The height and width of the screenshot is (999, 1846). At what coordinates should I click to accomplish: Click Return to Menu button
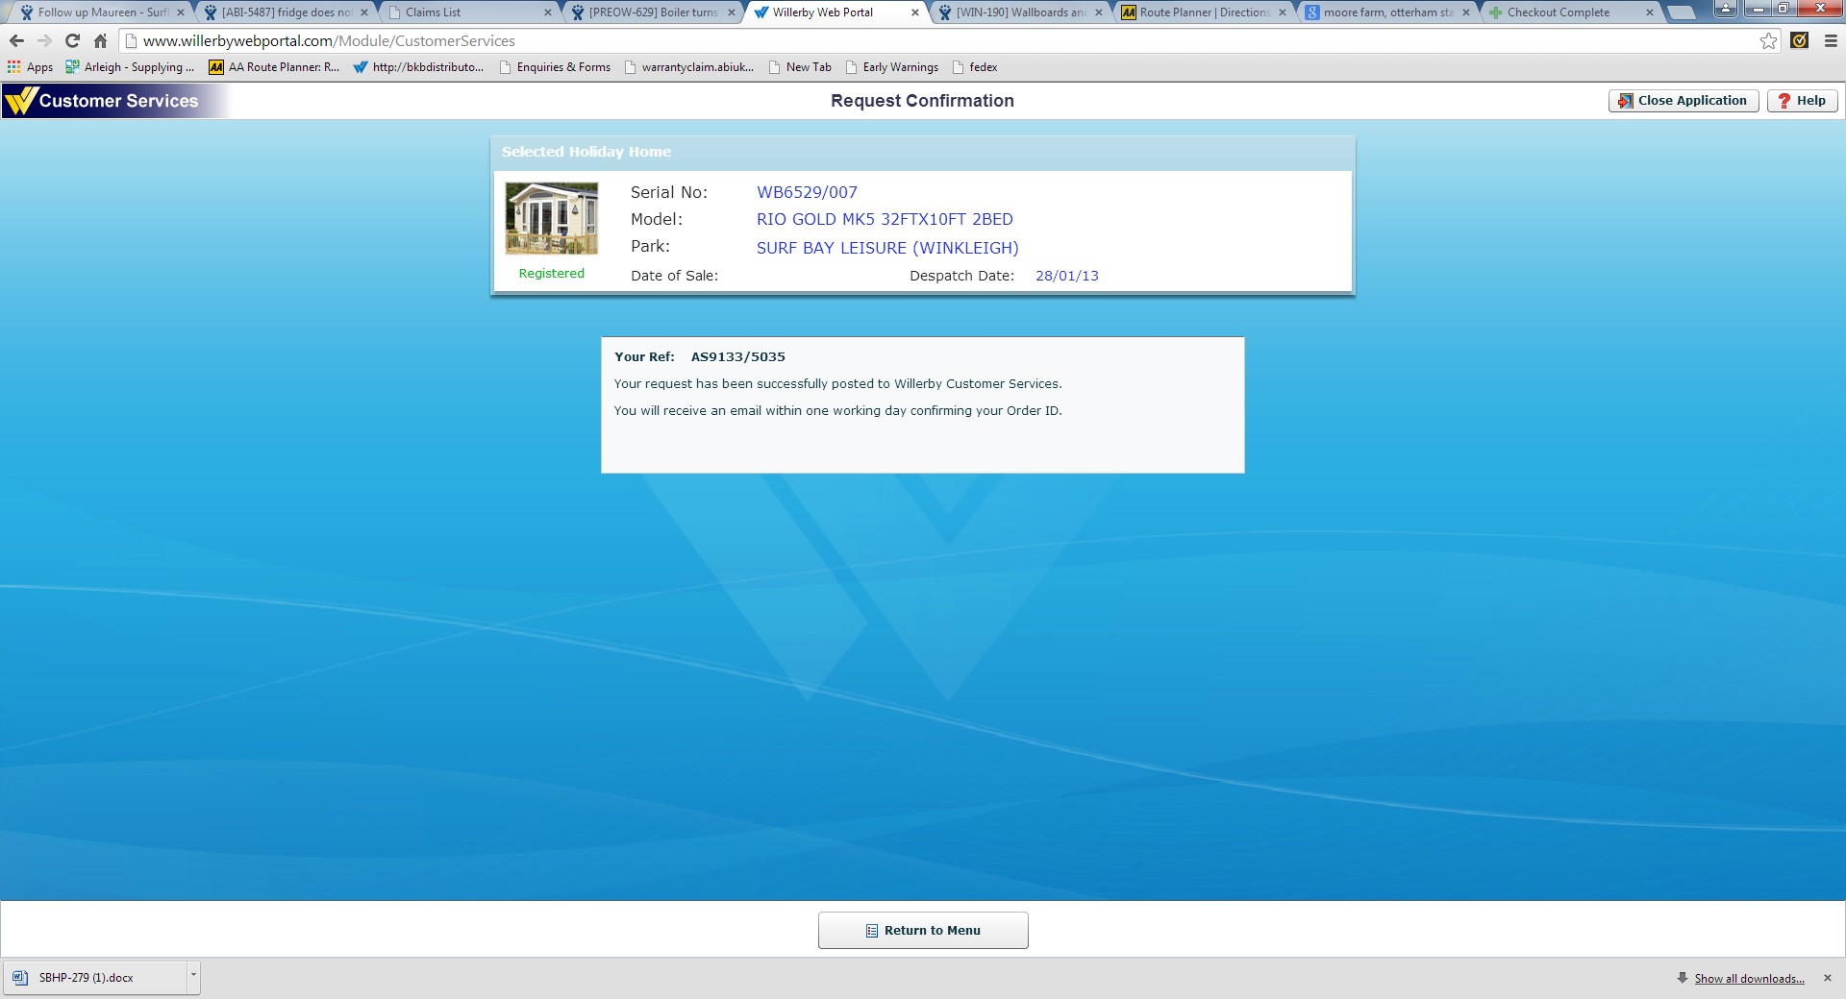coord(923,930)
